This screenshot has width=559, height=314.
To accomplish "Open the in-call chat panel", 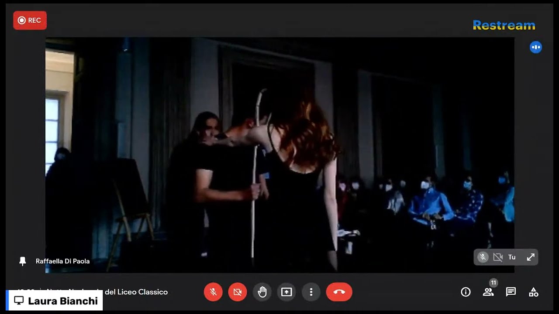I will tap(511, 292).
